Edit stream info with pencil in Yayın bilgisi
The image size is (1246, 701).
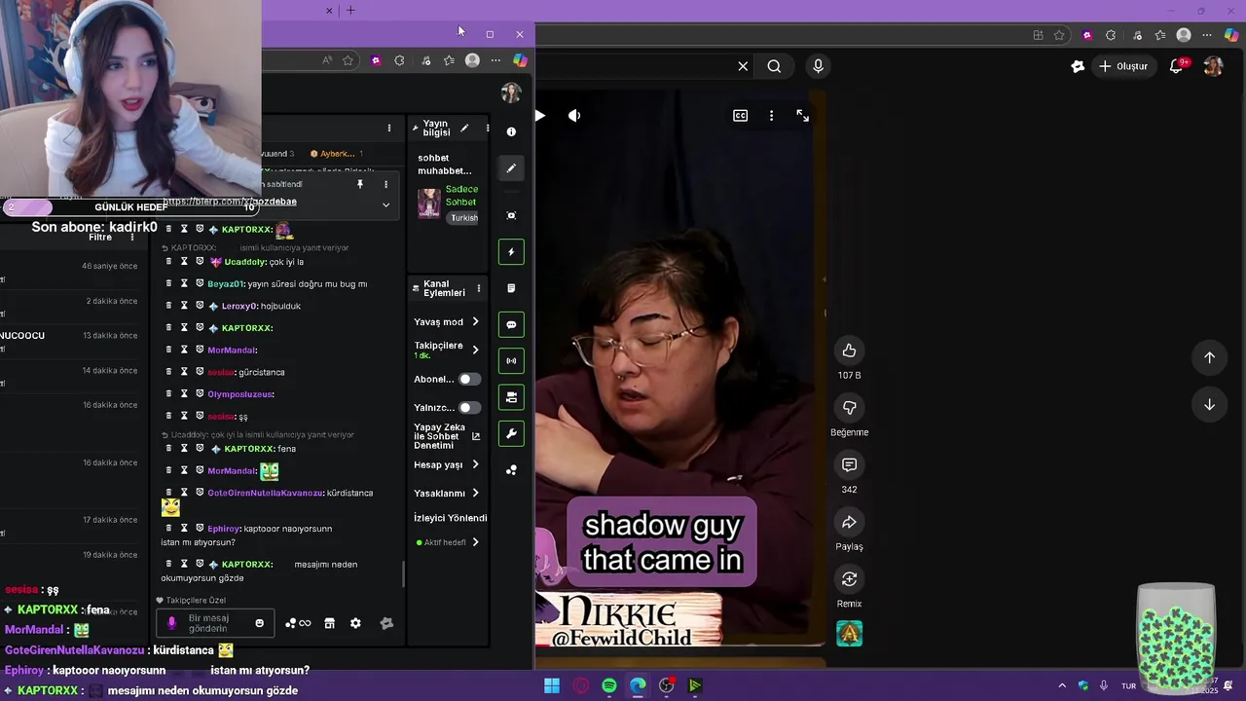[x=464, y=129]
